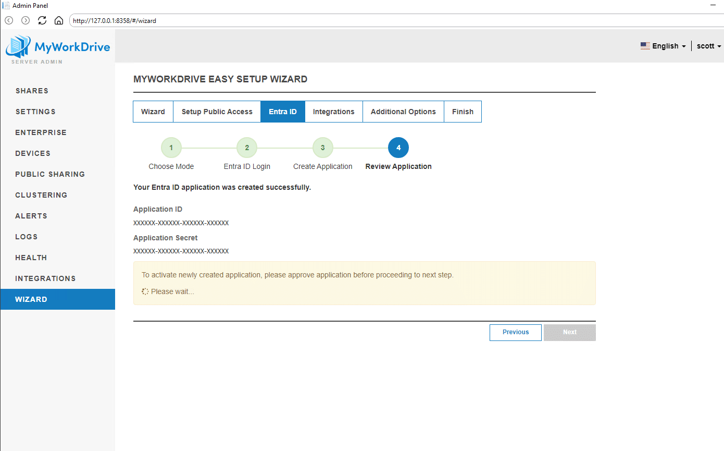Click the URL address field
The image size is (724, 451).
coord(365,21)
